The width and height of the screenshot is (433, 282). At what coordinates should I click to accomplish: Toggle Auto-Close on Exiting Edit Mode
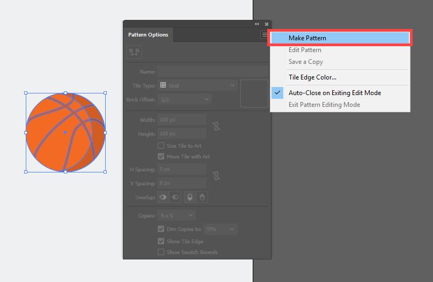[x=334, y=93]
